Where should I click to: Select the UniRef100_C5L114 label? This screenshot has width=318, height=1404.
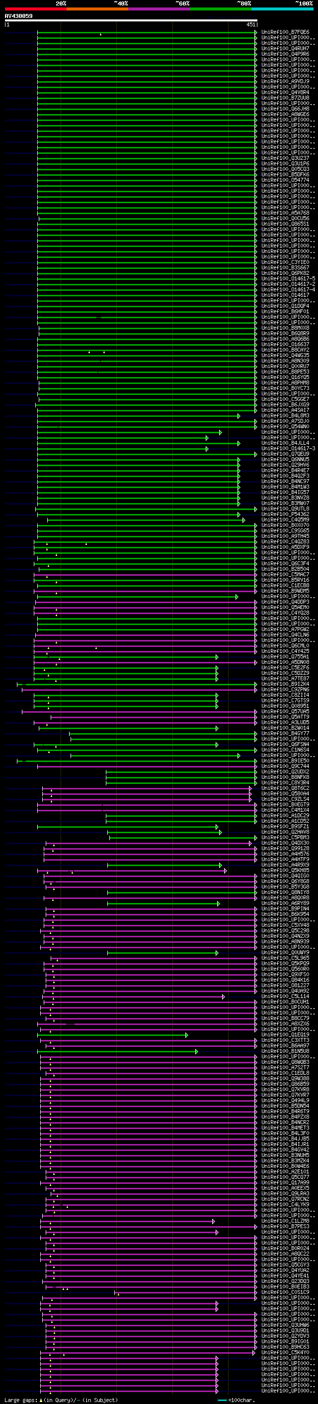(285, 996)
